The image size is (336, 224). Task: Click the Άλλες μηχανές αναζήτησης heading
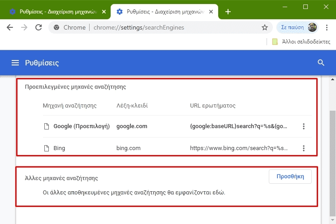pyautogui.click(x=61, y=178)
